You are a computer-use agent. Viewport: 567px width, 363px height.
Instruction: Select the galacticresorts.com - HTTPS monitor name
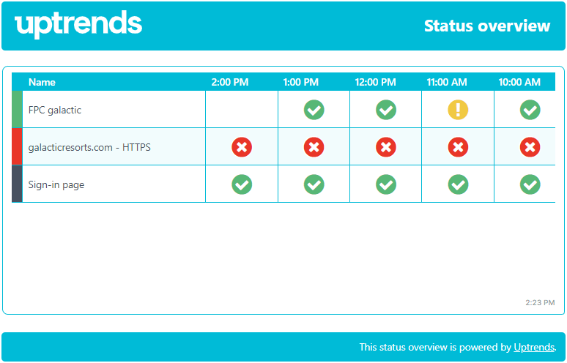pos(89,148)
